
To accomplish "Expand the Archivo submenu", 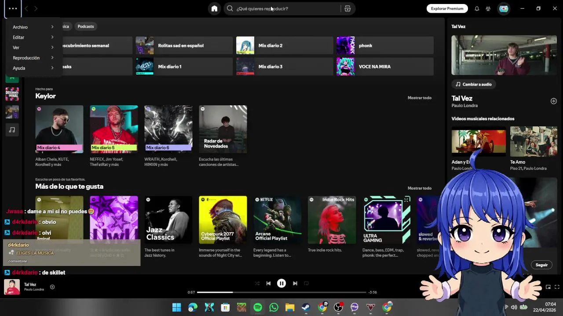I will click(x=33, y=27).
